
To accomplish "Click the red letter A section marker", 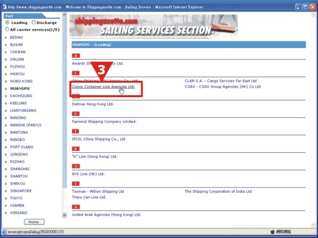I will [x=76, y=56].
